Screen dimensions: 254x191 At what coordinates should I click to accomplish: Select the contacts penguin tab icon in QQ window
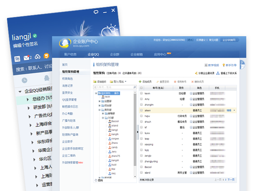coord(47,78)
